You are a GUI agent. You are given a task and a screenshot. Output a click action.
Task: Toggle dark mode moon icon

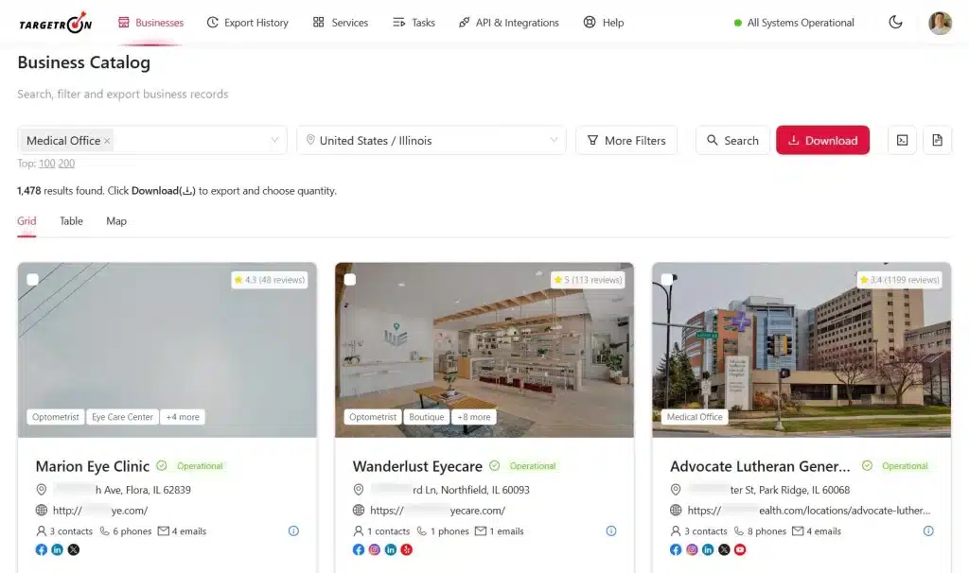(895, 23)
